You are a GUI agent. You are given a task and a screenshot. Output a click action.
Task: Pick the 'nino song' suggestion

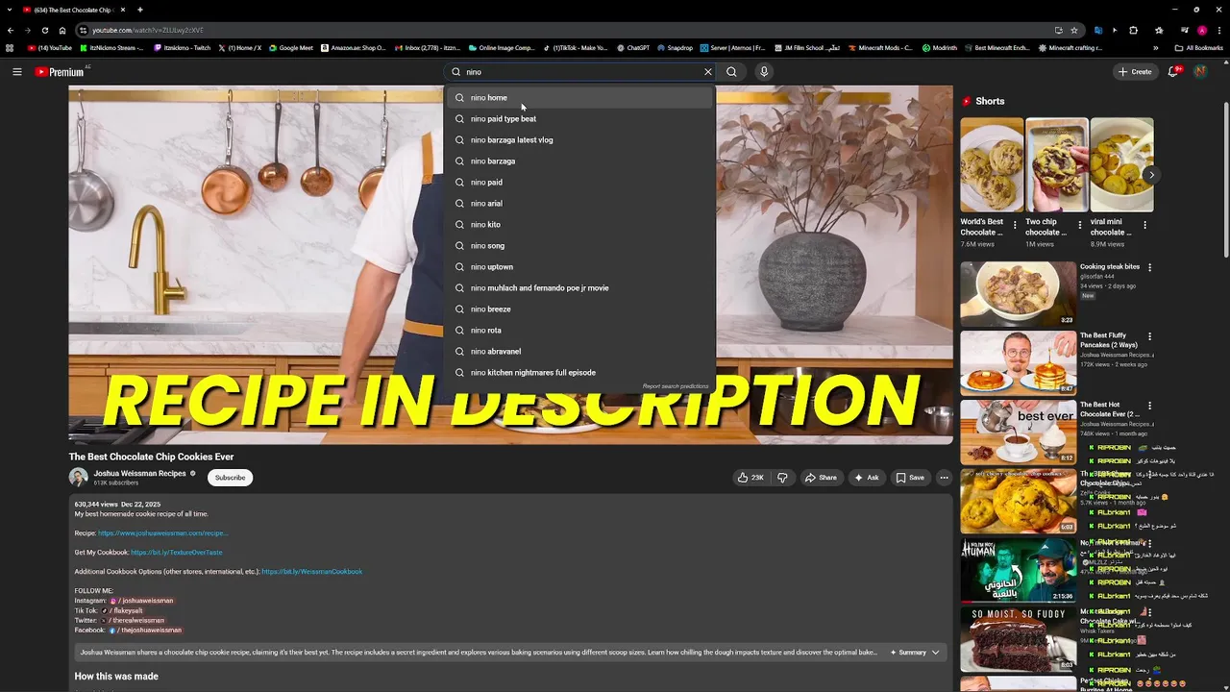coord(580,246)
